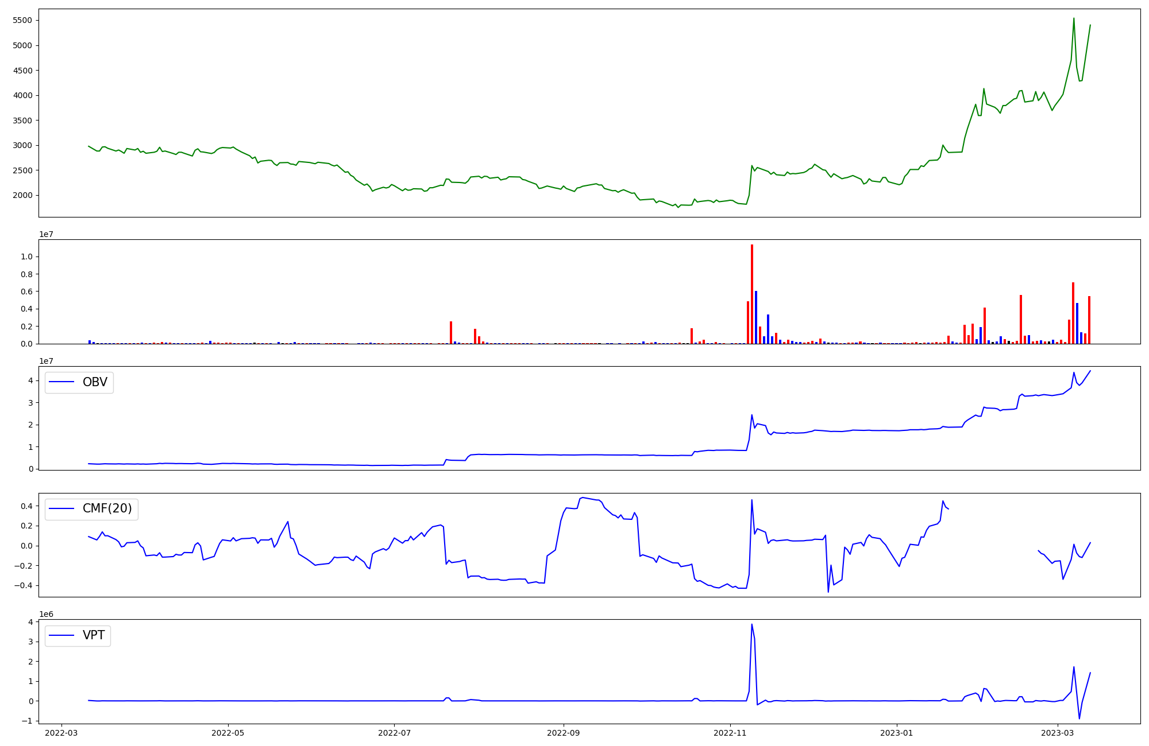Click the 2023-03 x-axis date label

[x=1058, y=733]
